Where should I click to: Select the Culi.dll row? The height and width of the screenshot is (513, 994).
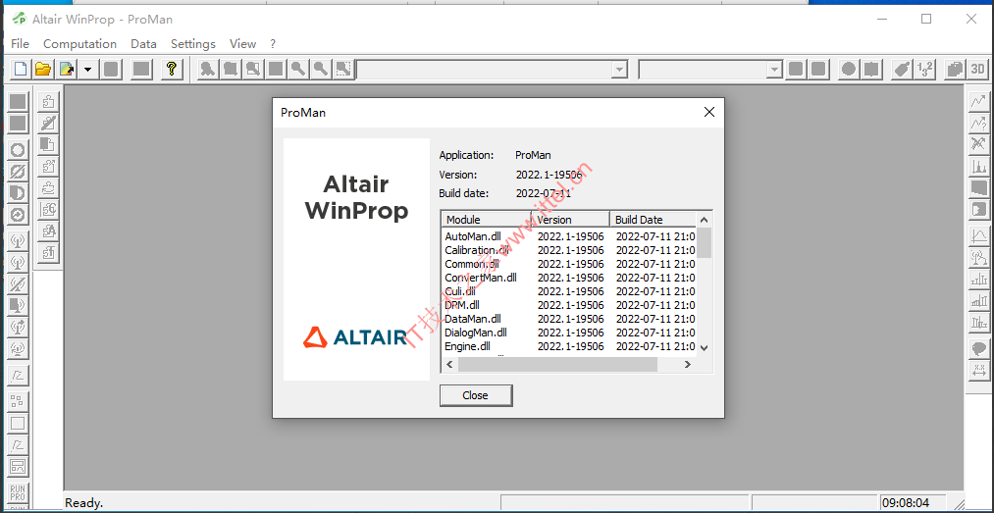tap(569, 291)
